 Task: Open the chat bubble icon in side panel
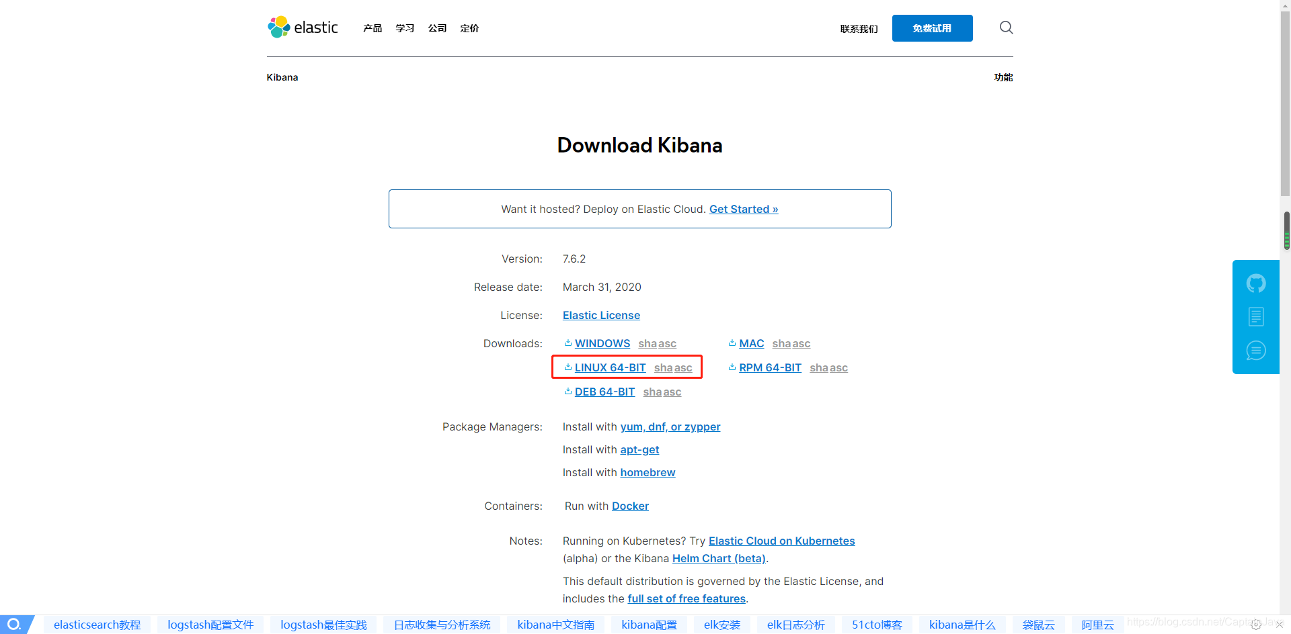1255,351
